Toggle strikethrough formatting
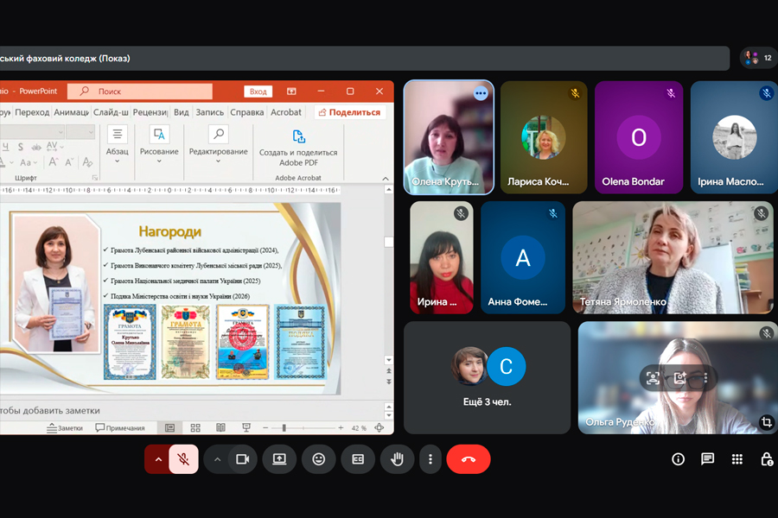This screenshot has height=518, width=778. point(36,147)
